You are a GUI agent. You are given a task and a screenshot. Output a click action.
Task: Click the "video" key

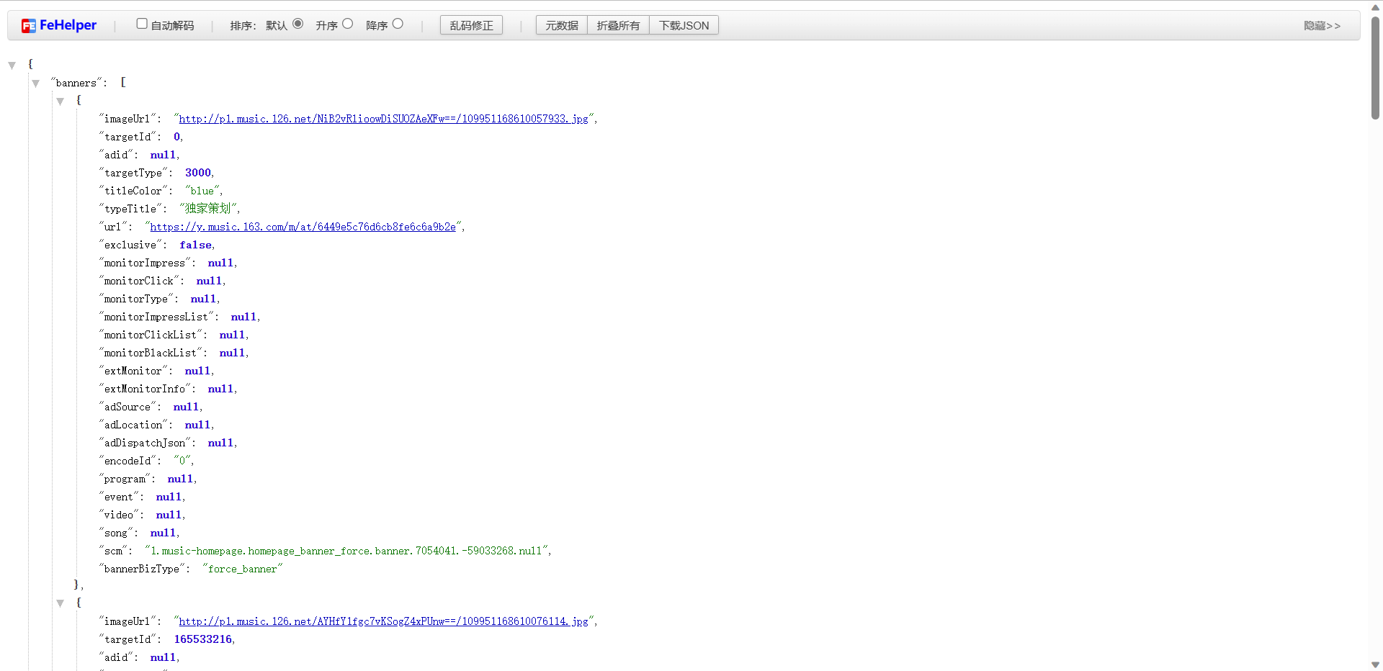click(x=119, y=515)
